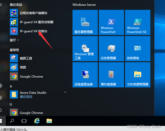Click the 最常用 section heading
165x131 pixels.
14,50
